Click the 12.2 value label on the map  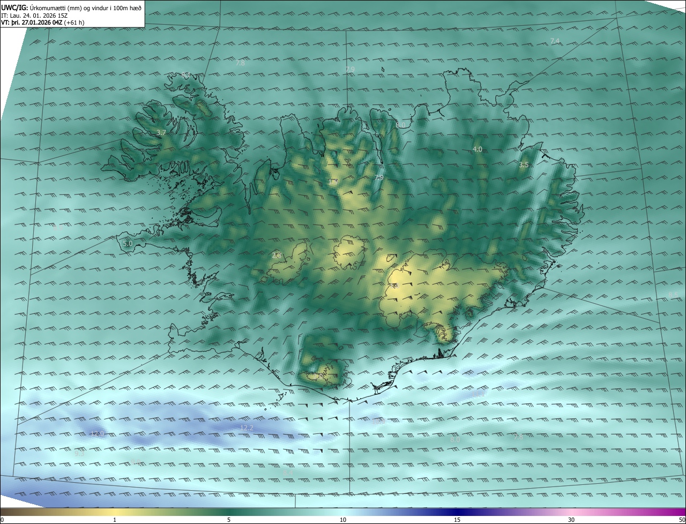point(247,428)
